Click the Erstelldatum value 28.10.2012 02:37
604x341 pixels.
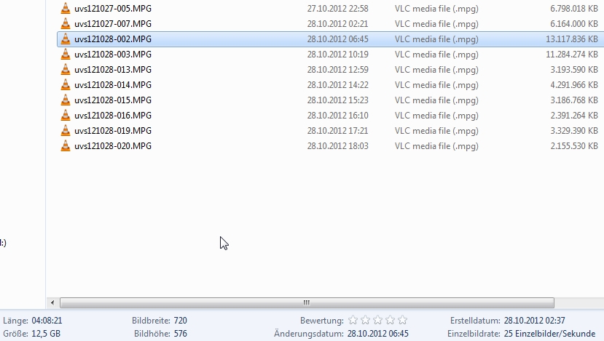coord(534,321)
